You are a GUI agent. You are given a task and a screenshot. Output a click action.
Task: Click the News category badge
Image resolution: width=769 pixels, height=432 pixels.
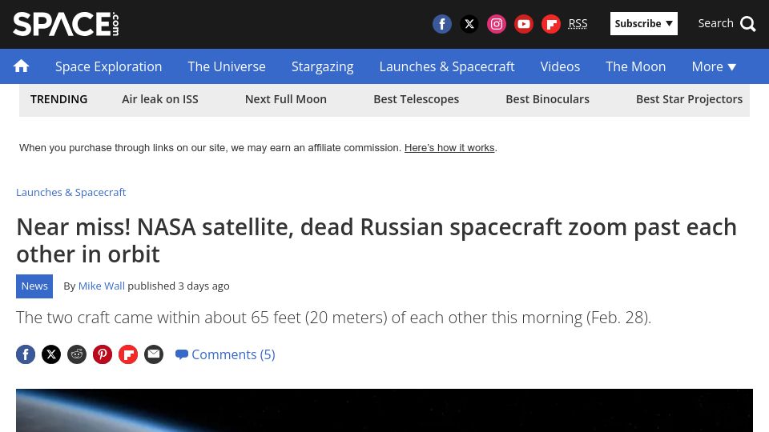point(34,286)
